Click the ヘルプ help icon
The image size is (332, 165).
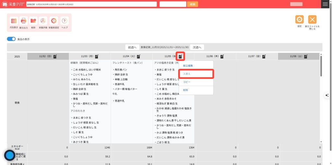(65, 21)
